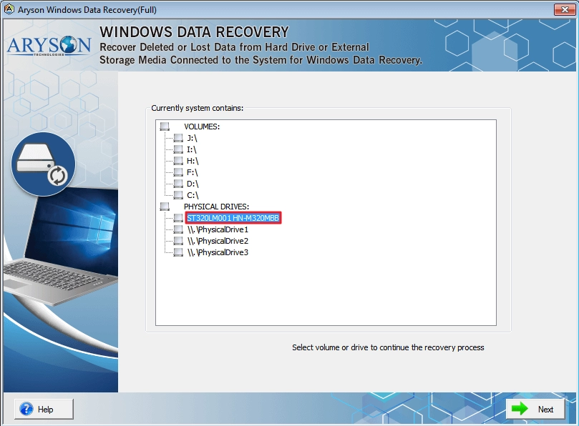Tick the PhysicalDrive1 checkbox
The image size is (579, 426).
click(x=178, y=229)
